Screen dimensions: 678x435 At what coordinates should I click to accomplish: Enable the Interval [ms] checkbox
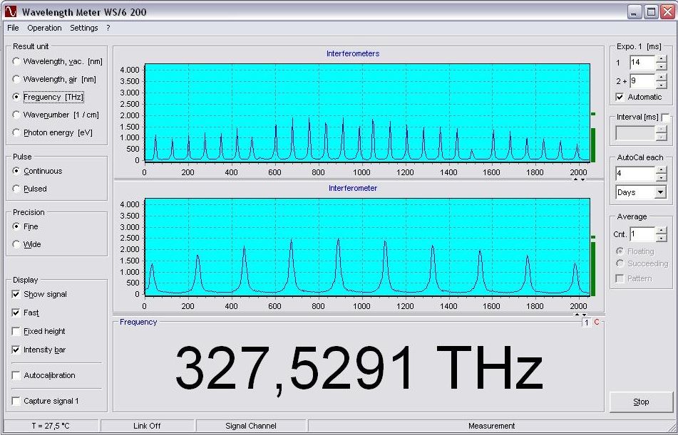pyautogui.click(x=665, y=117)
